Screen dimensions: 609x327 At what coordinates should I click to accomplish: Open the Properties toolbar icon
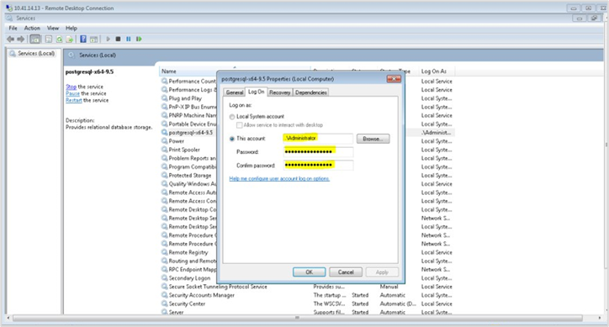tap(49, 40)
